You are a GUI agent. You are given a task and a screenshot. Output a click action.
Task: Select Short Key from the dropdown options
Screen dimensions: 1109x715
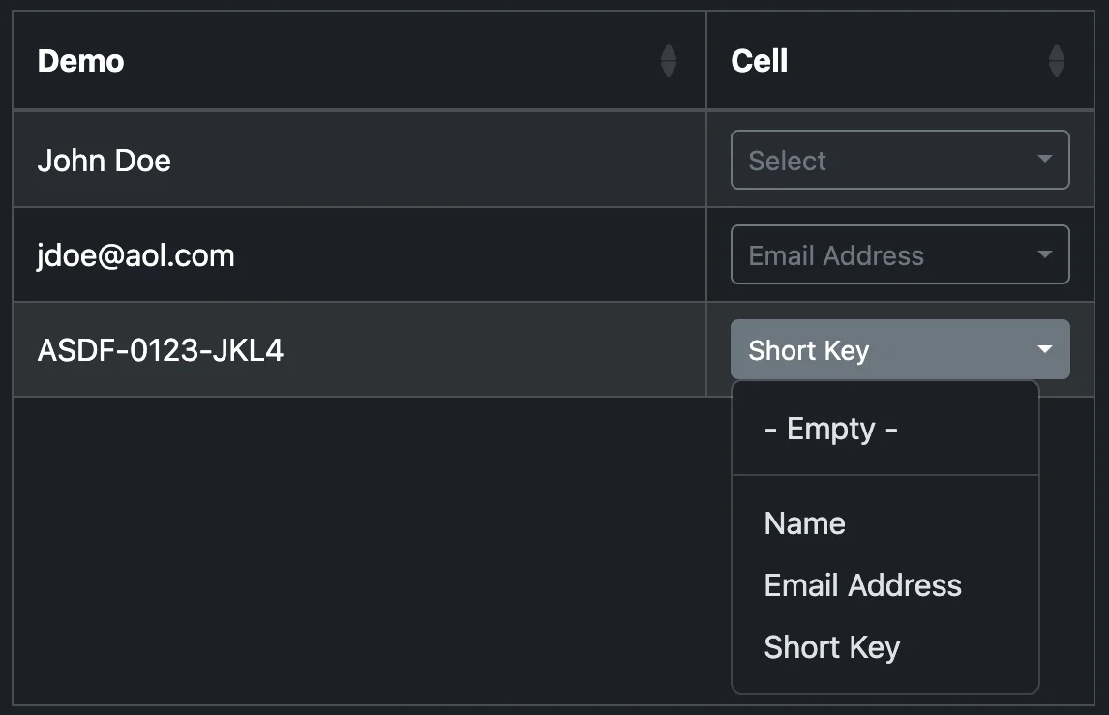832,646
